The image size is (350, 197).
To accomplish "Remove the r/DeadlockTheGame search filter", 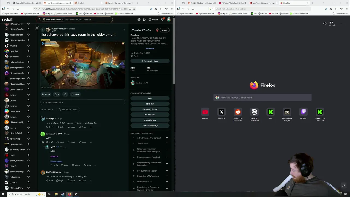I will [x=62, y=19].
